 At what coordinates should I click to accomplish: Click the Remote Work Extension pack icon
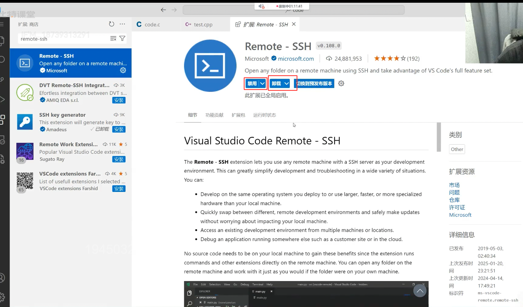[x=25, y=151]
